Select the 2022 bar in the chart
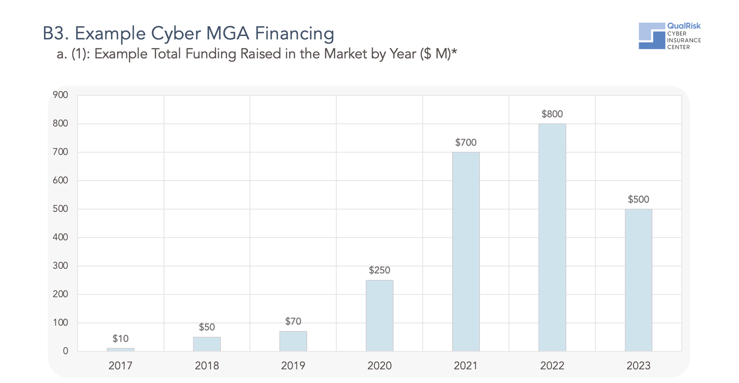739x383 pixels. click(552, 237)
